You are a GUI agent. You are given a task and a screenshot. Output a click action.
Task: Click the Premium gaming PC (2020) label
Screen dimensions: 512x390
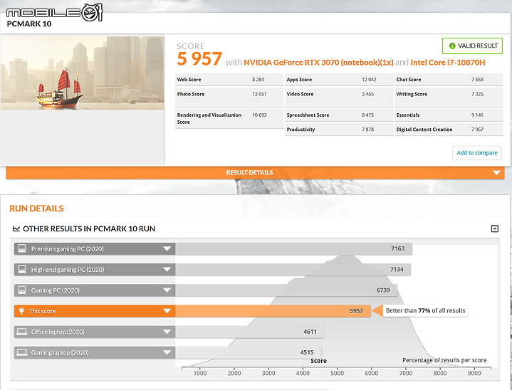67,249
